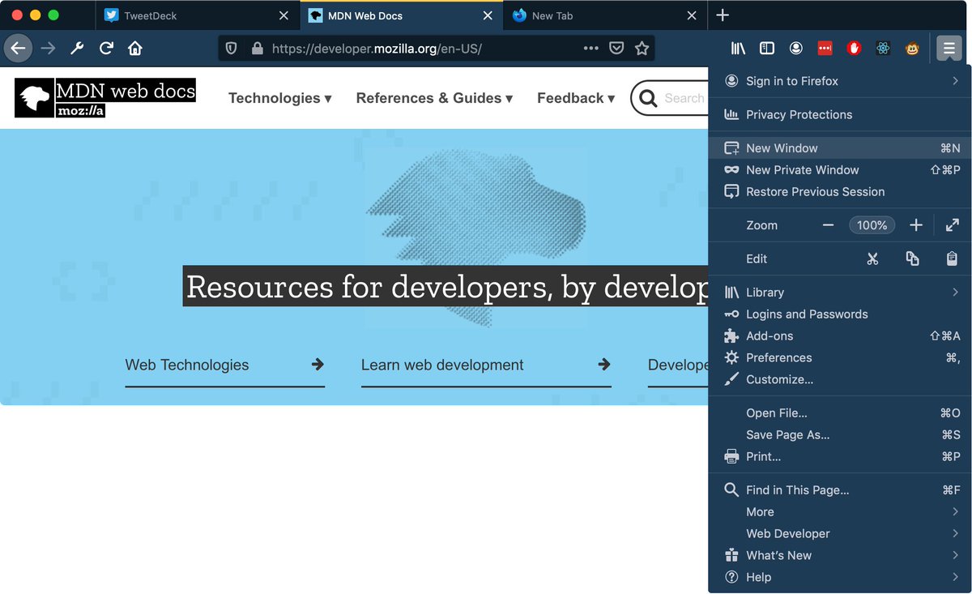Viewport: 972px width, 594px height.
Task: Open Logins and Passwords
Action: click(x=840, y=314)
